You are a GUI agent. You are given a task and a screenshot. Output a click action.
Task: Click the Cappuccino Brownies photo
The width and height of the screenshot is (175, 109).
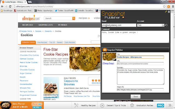[51, 88]
